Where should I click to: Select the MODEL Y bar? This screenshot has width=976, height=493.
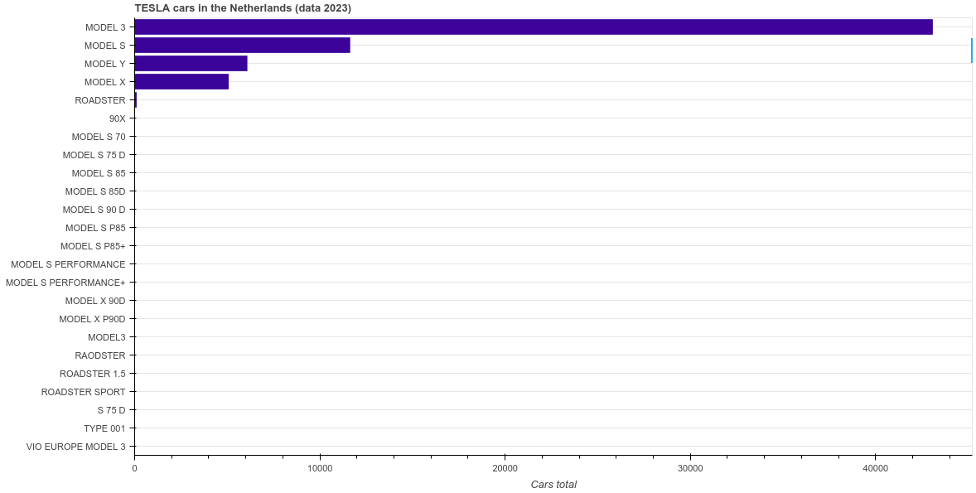coord(191,64)
